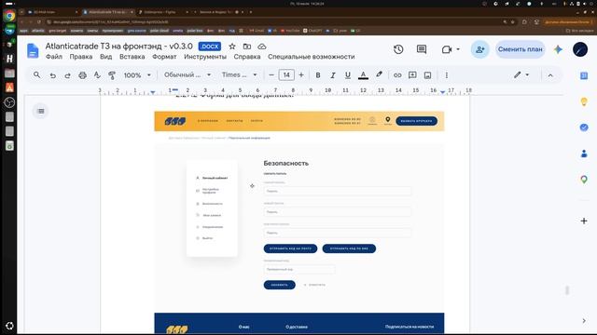Open the text color picker
The image size is (597, 335).
[x=363, y=75]
